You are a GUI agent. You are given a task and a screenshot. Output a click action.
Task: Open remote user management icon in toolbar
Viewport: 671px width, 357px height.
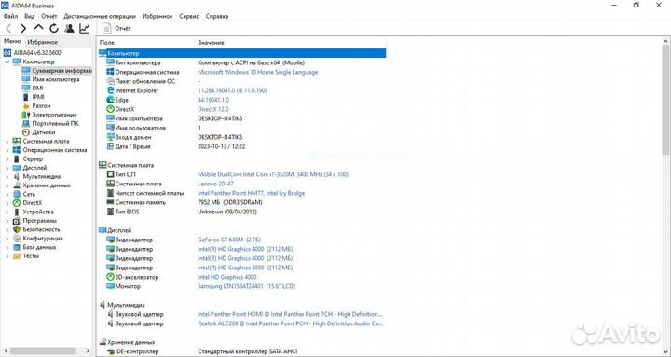click(x=69, y=29)
